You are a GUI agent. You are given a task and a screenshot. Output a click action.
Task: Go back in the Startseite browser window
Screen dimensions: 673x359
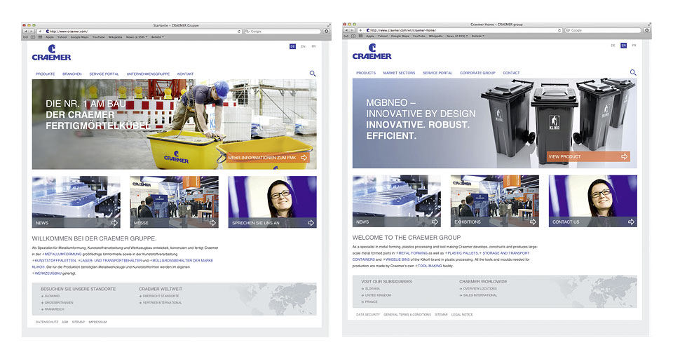[x=26, y=32]
